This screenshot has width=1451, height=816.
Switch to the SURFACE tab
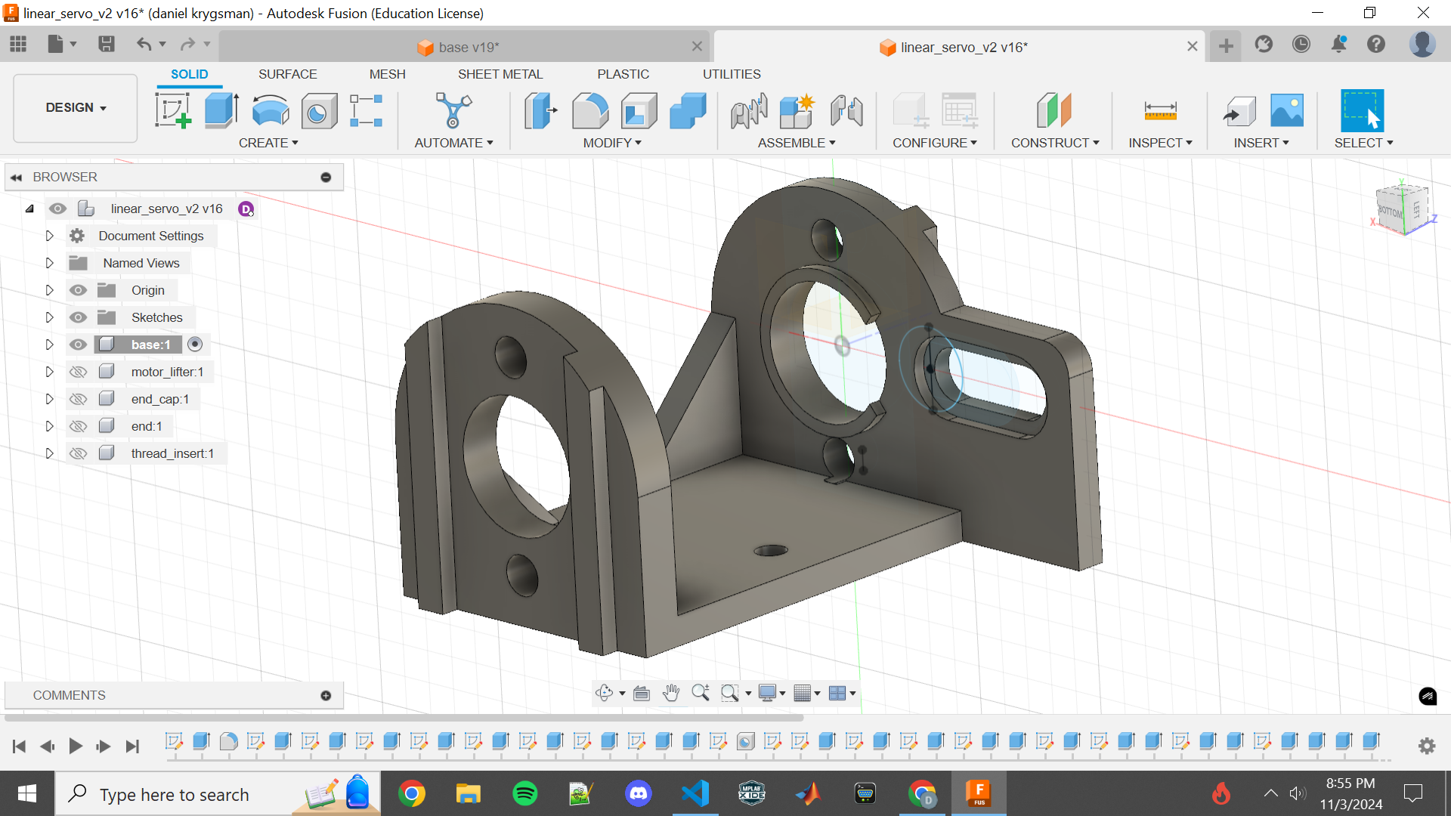(x=288, y=74)
